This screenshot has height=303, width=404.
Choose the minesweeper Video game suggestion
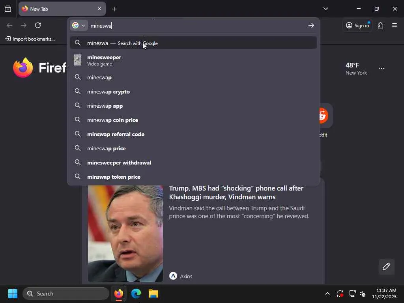[193, 60]
